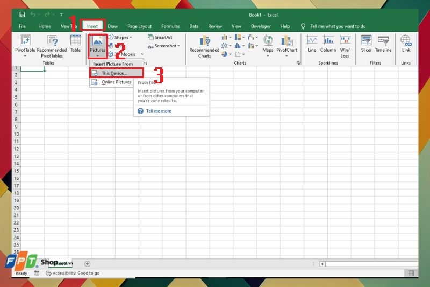The image size is (430, 287).
Task: Open Recommended Charts
Action: point(204,46)
